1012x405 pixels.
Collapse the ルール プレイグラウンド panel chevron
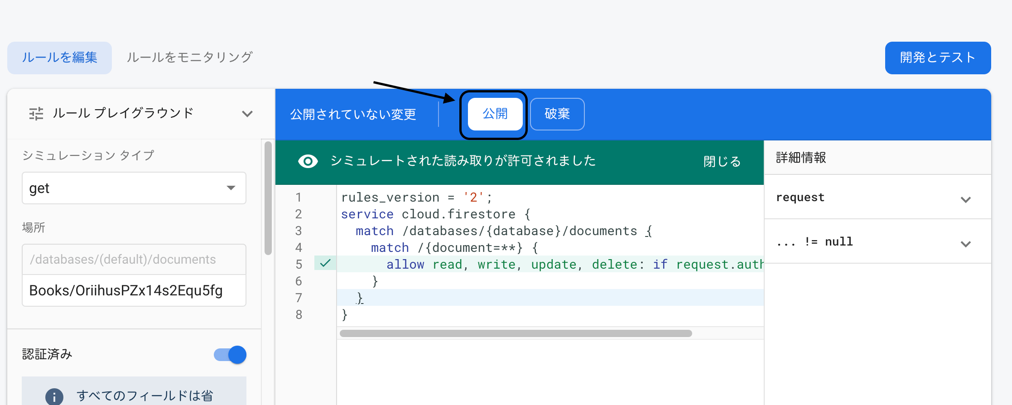point(247,113)
